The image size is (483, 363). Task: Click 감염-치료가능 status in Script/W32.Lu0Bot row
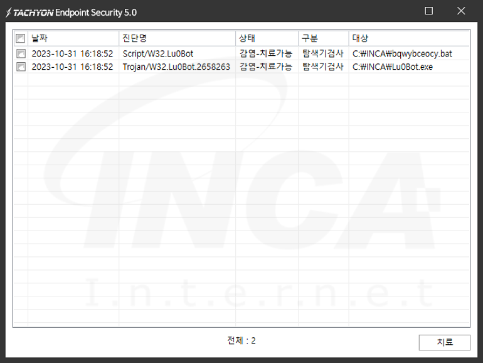click(266, 53)
